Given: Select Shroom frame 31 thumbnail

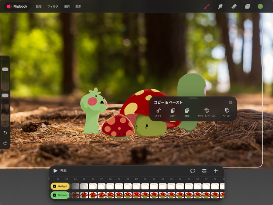Looking at the screenshot, I should (x=136, y=195).
